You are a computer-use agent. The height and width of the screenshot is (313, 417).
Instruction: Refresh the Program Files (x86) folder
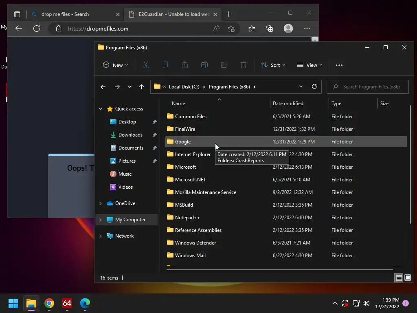tap(314, 86)
